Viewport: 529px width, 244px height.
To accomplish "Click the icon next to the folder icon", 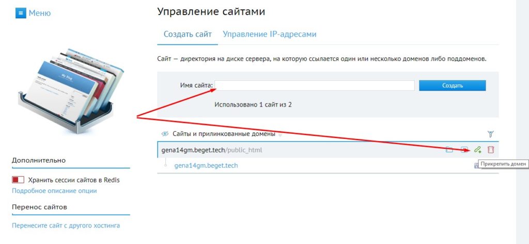I will click(465, 150).
